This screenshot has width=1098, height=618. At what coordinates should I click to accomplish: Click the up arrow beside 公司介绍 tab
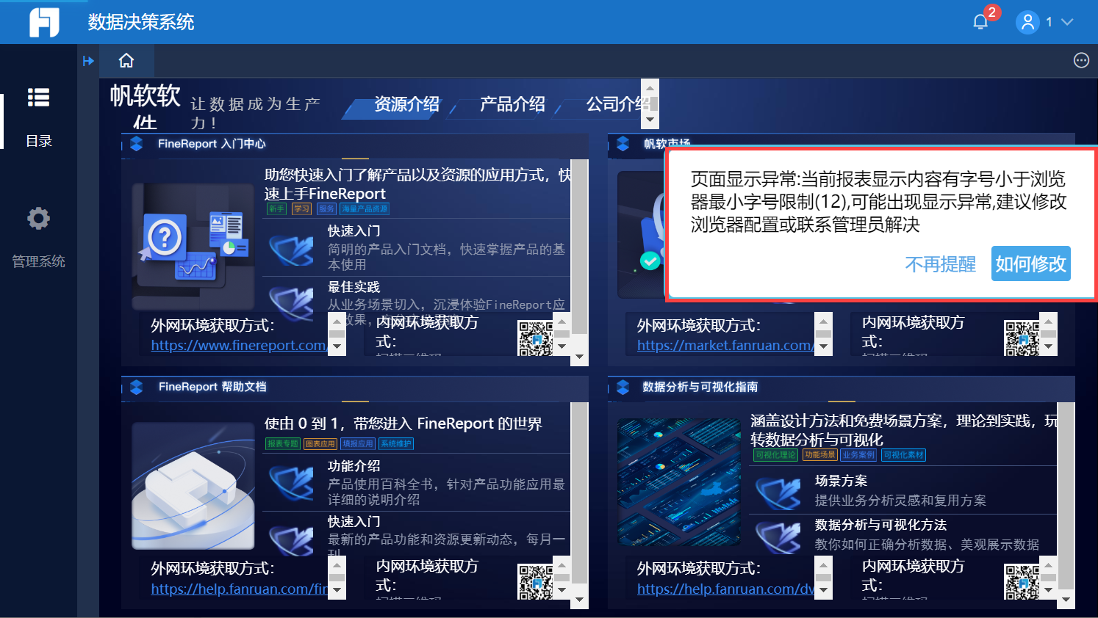[650, 88]
